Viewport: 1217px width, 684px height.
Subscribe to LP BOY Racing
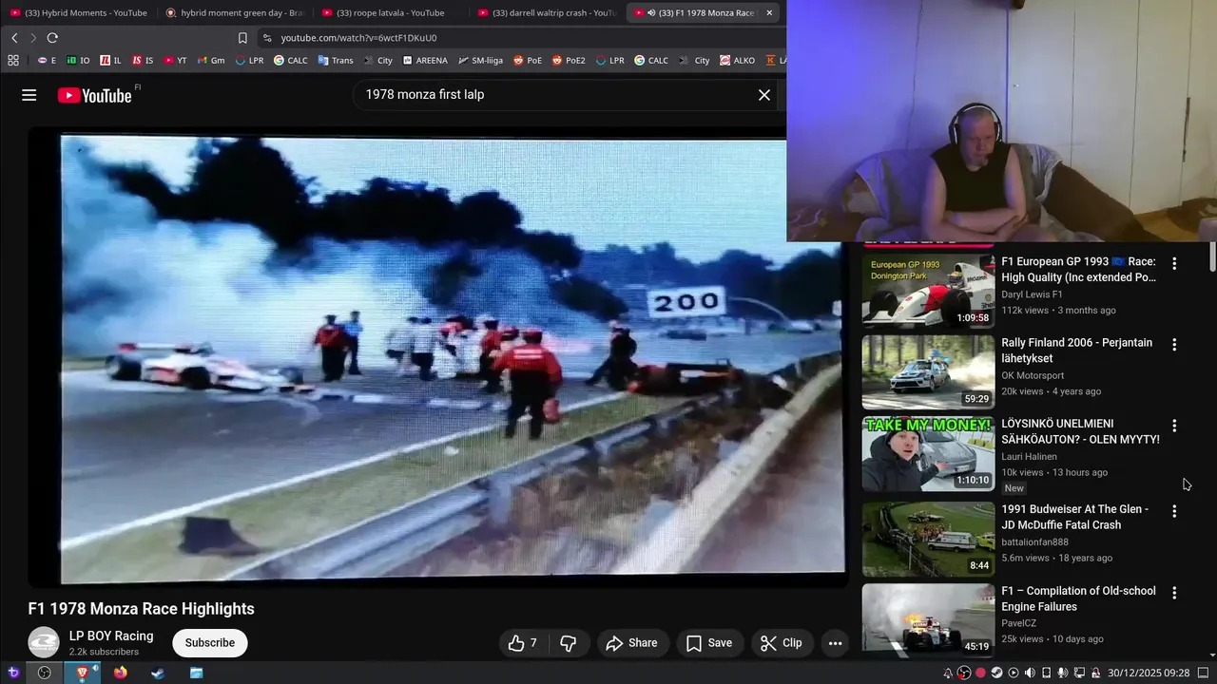[210, 643]
